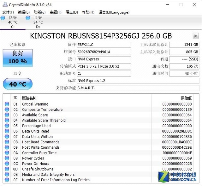202x186 pixels.
Task: Select the C: drive tab at 40 °C
Action: coord(13,22)
